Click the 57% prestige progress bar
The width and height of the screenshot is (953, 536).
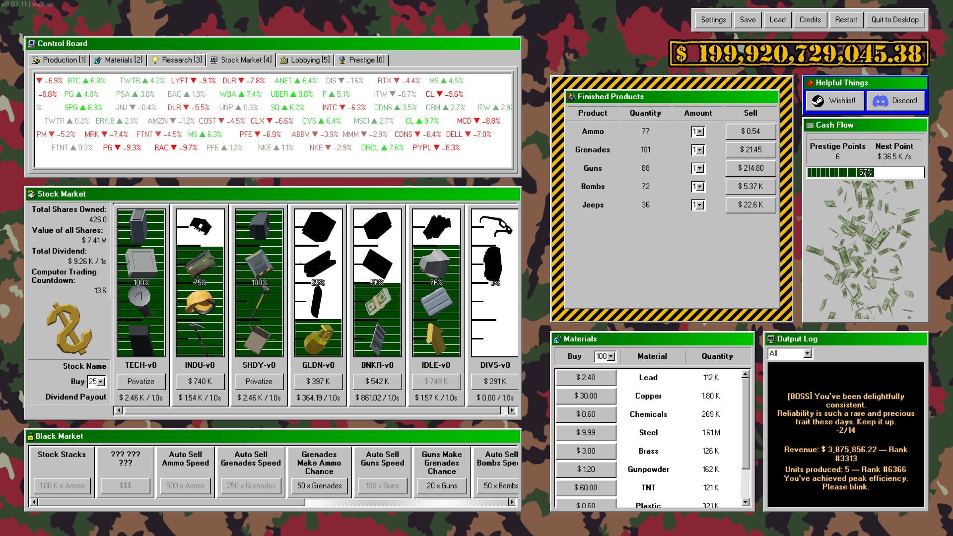[x=865, y=172]
